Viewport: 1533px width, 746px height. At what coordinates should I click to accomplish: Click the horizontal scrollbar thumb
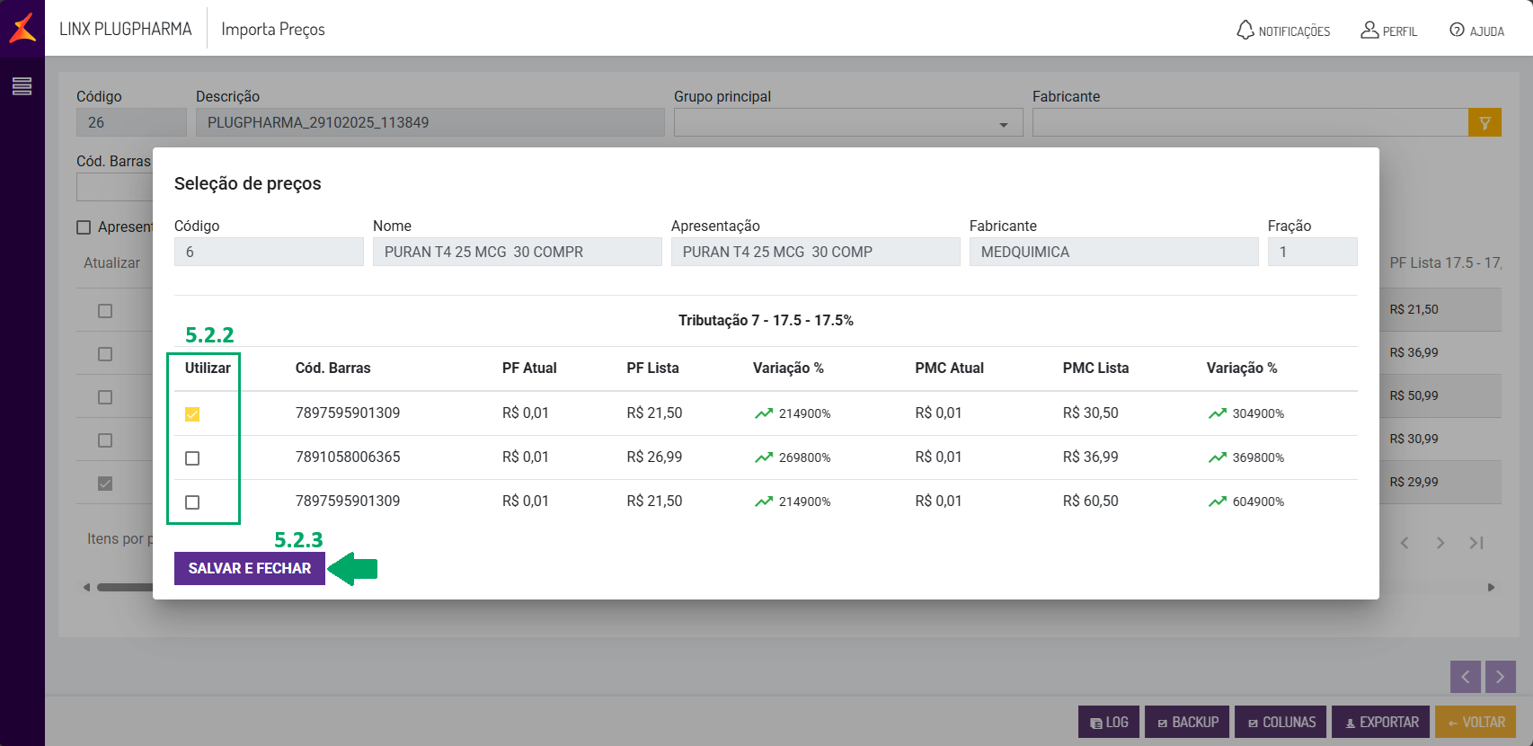tap(124, 588)
